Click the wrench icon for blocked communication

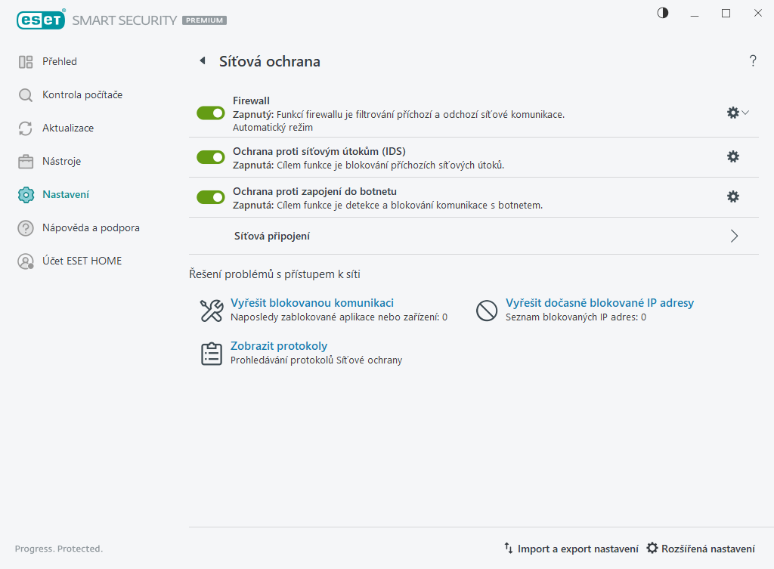(211, 311)
